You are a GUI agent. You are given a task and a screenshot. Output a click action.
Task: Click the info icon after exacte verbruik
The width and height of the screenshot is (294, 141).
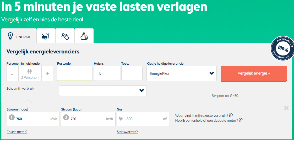click(231, 115)
